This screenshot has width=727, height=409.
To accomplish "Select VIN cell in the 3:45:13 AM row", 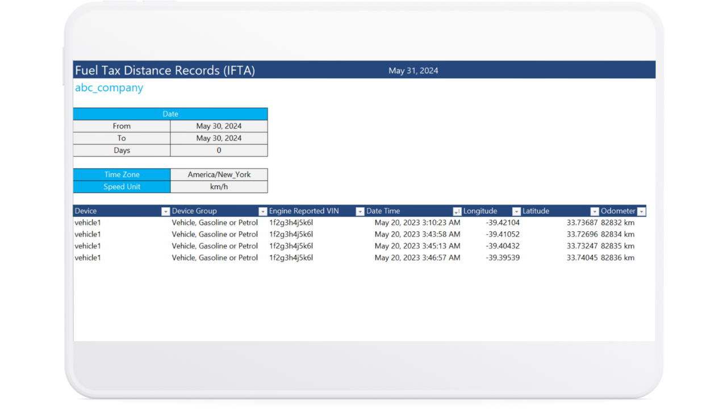I will click(291, 246).
